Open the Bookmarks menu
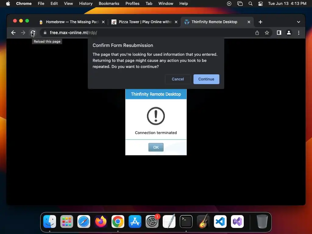The image size is (312, 234). [x=109, y=4]
